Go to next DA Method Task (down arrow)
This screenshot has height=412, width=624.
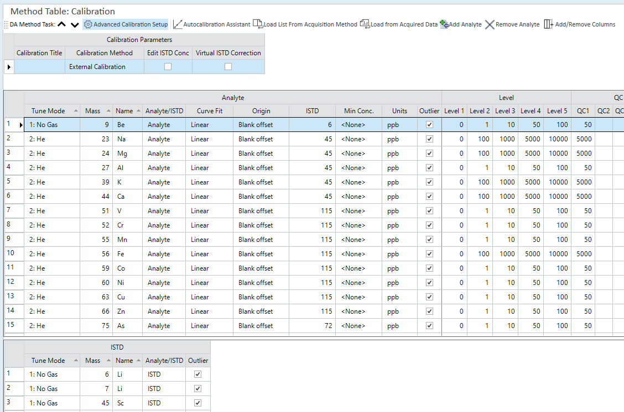pyautogui.click(x=75, y=25)
